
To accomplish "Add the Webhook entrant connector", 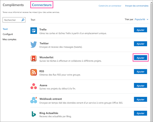I will (x=140, y=99).
